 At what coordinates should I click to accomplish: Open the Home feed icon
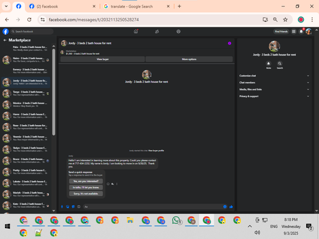pos(136,31)
